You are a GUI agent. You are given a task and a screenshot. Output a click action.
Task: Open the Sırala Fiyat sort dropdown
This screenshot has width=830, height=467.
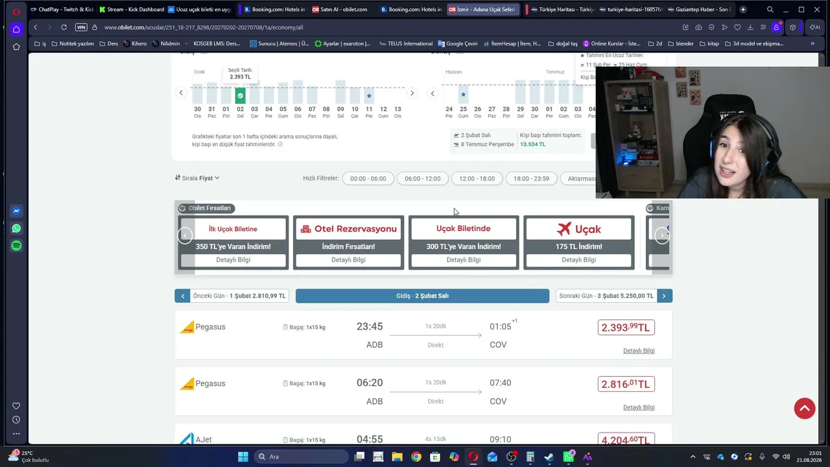tap(198, 178)
